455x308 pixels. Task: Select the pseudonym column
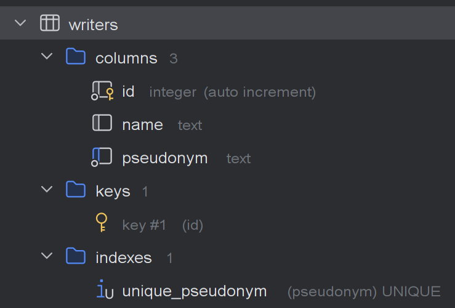click(x=165, y=158)
